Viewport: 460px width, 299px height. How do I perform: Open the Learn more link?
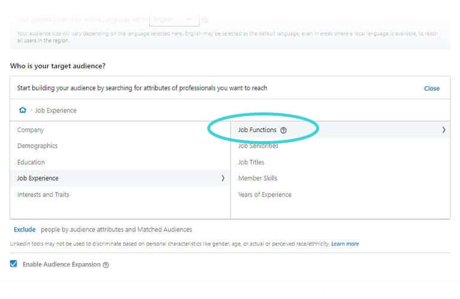345,244
